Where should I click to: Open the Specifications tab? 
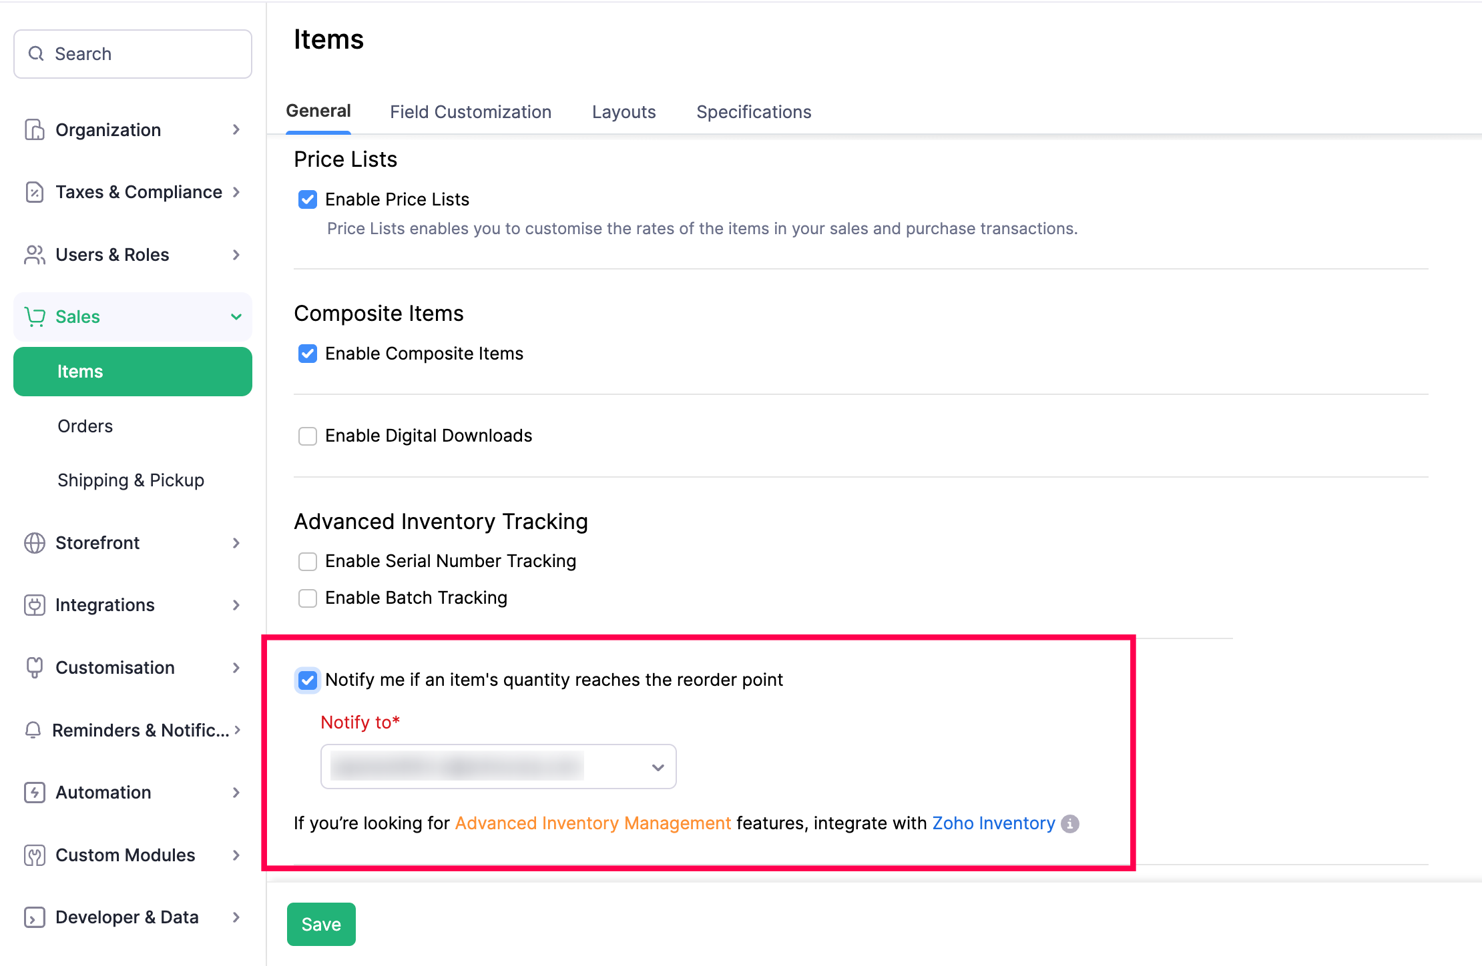point(754,112)
